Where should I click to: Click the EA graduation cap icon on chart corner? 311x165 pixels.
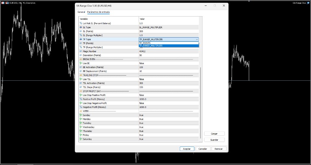point(308,3)
